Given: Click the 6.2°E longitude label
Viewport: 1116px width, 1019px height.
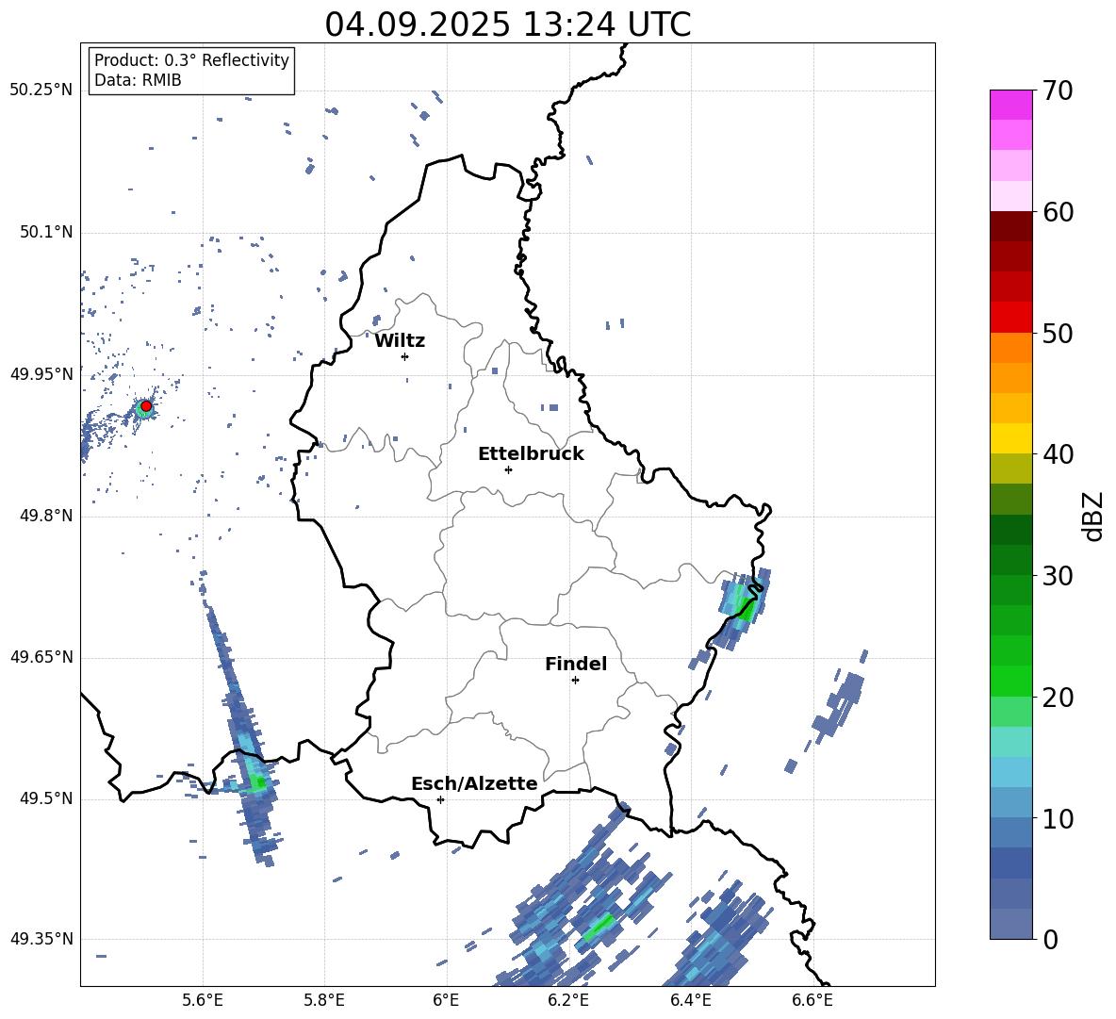Looking at the screenshot, I should pyautogui.click(x=568, y=1000).
